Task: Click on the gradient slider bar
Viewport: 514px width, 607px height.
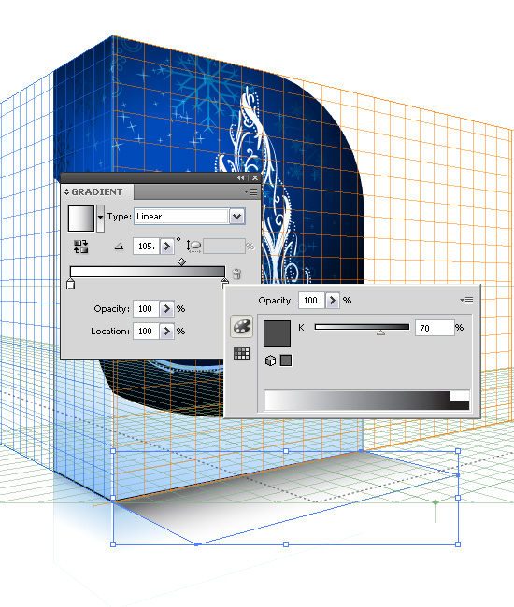Action: point(147,272)
